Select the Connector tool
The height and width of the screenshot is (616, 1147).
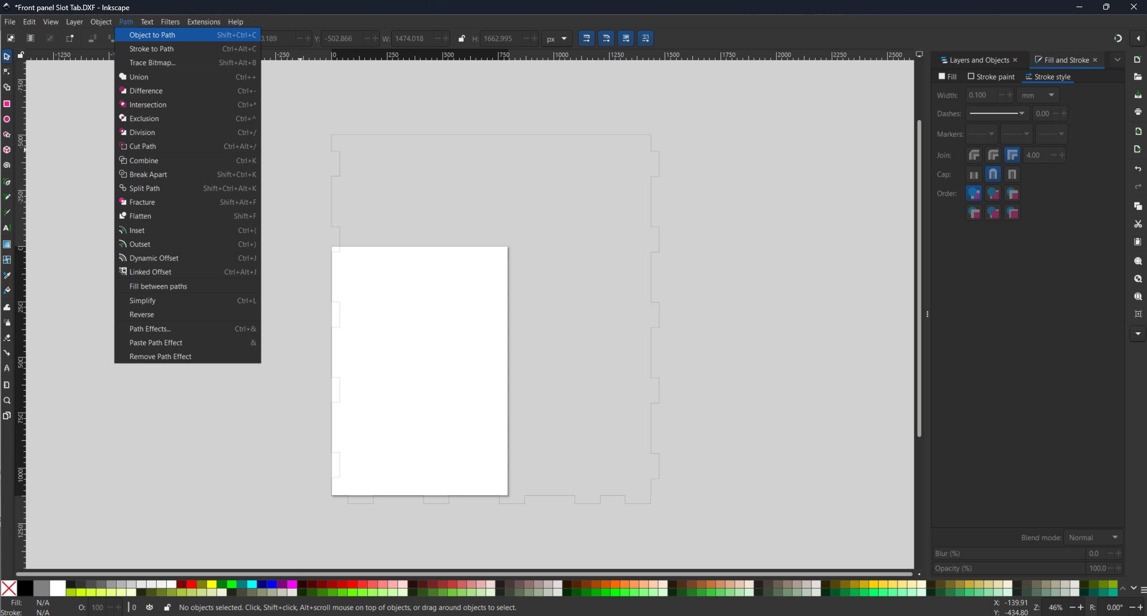[7, 353]
